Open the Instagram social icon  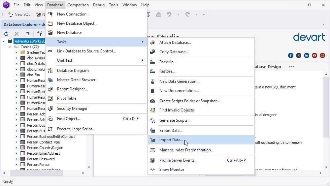click(322, 55)
